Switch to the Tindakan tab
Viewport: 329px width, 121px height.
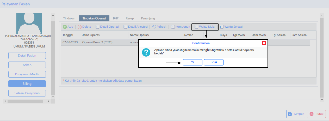click(x=69, y=19)
